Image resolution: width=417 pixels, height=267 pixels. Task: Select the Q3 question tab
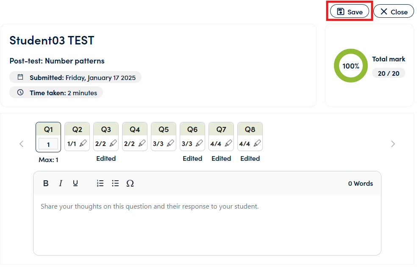(x=106, y=129)
